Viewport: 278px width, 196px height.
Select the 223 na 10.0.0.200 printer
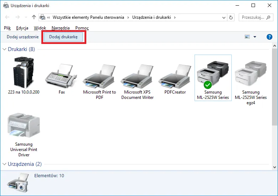[x=24, y=73]
